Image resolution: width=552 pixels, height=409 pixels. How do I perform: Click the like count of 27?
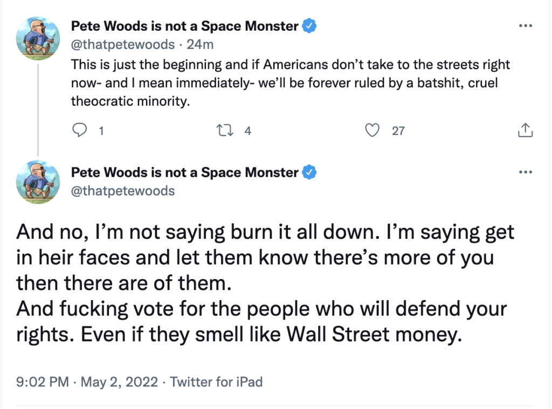pyautogui.click(x=398, y=130)
